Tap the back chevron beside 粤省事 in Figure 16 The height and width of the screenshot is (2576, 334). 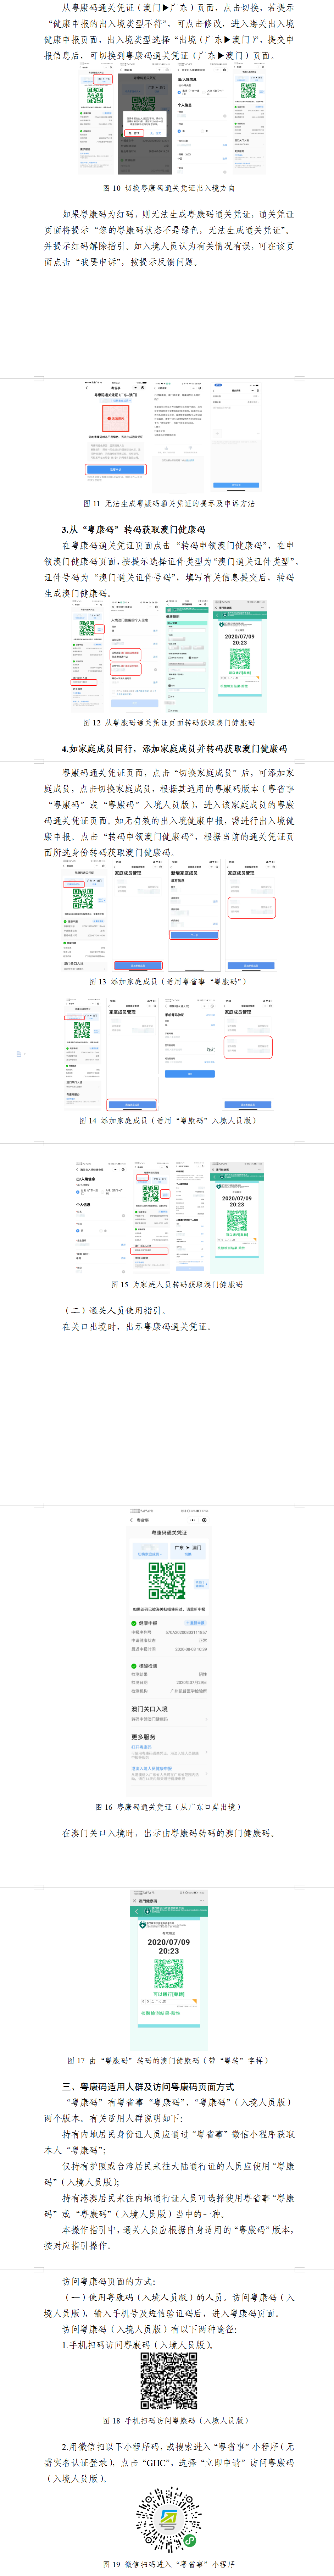click(x=131, y=1520)
